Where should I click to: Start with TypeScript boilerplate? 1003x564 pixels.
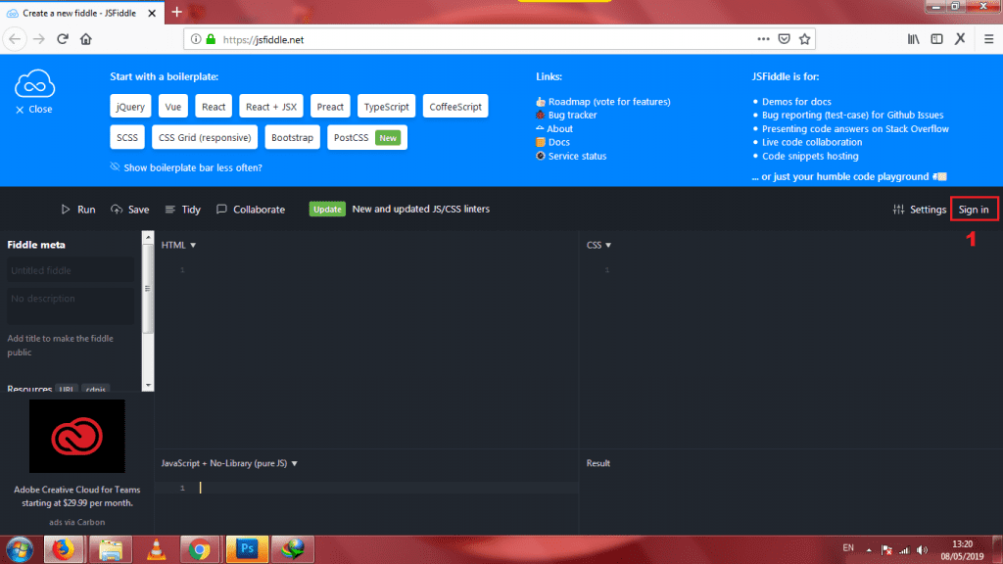point(386,106)
